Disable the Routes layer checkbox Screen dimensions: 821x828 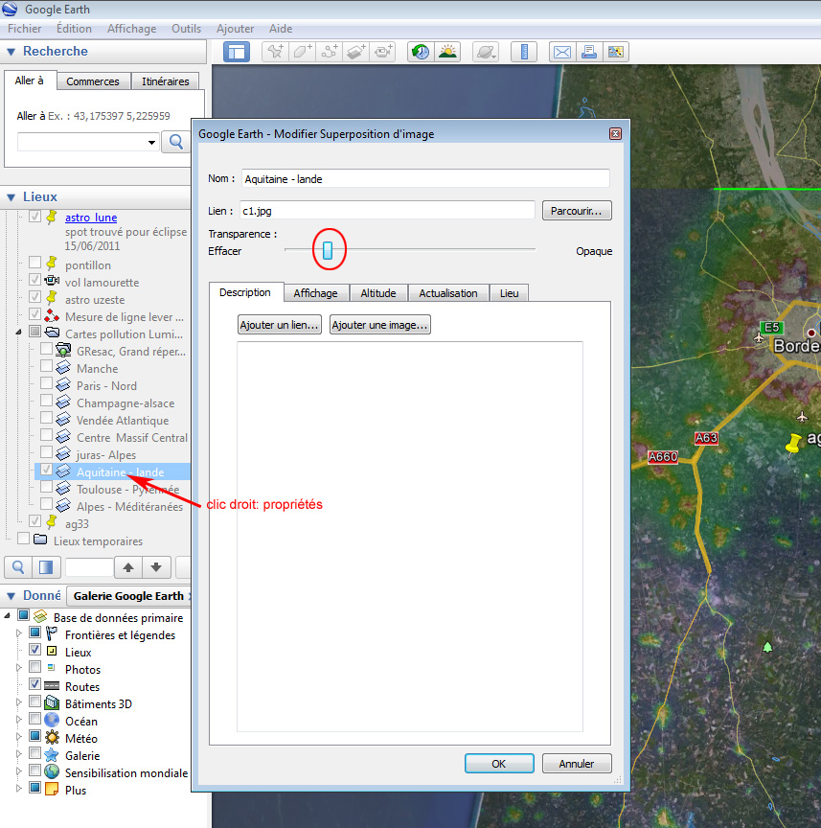coord(34,684)
